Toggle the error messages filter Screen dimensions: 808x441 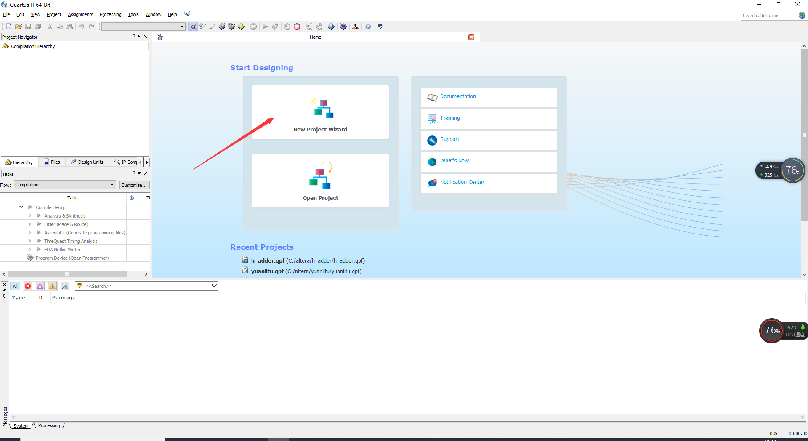(28, 286)
